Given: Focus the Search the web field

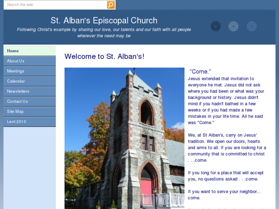Looking at the screenshot, I should (55, 5).
